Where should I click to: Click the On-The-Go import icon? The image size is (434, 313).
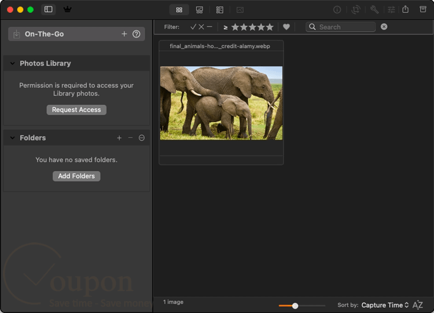[x=17, y=34]
